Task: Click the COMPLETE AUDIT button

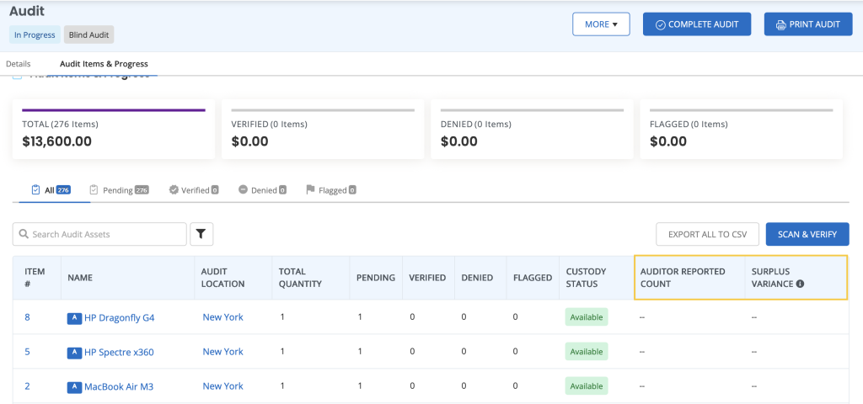Action: point(697,24)
